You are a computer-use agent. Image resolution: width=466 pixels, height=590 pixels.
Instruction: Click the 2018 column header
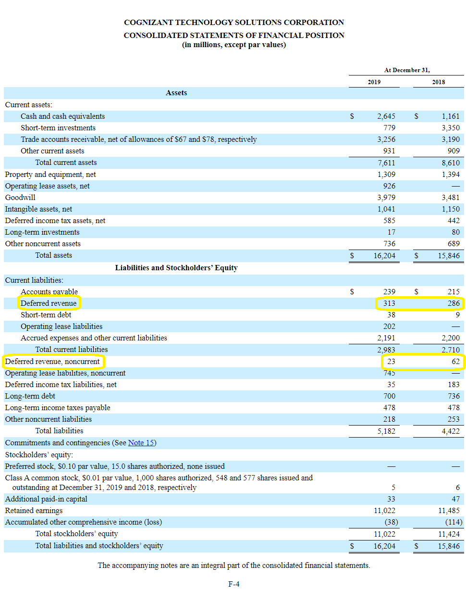(438, 82)
